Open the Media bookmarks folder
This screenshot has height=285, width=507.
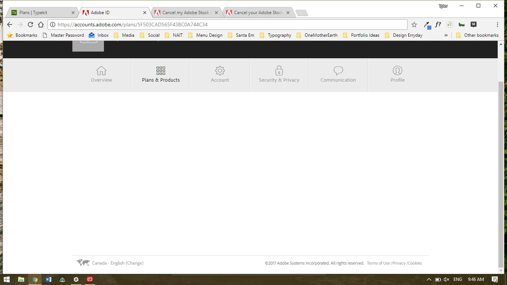coord(124,35)
